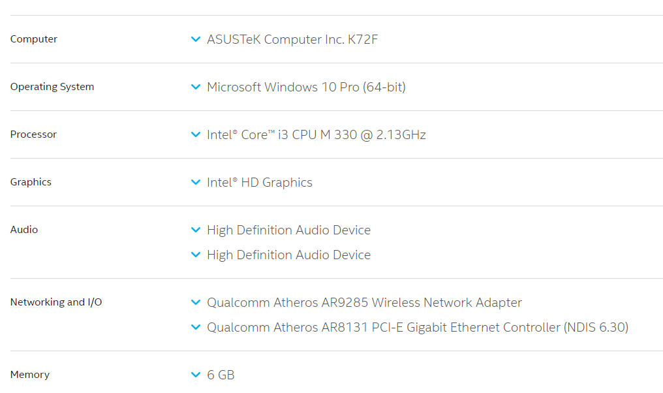Click the Intel HD Graphics entry
This screenshot has width=663, height=393.
click(x=260, y=182)
